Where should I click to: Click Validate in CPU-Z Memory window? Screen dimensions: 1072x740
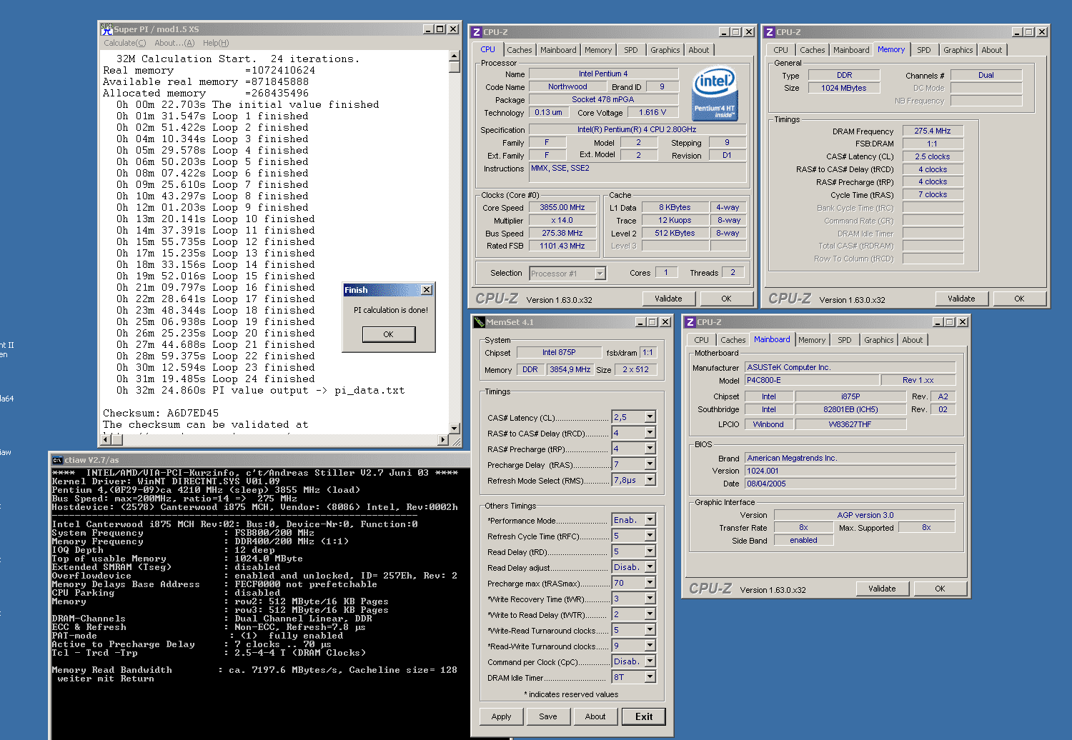tap(961, 299)
